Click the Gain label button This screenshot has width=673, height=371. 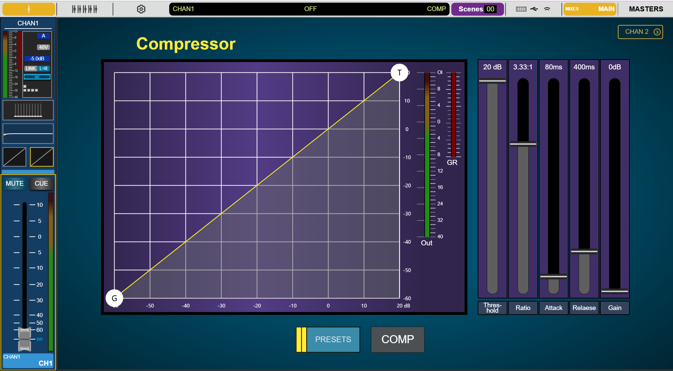[x=615, y=308]
